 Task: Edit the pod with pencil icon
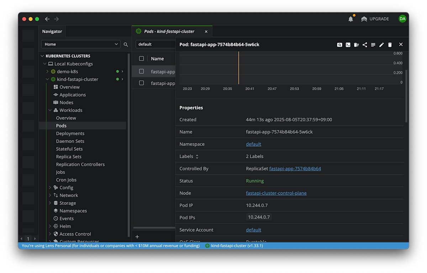[x=381, y=44]
